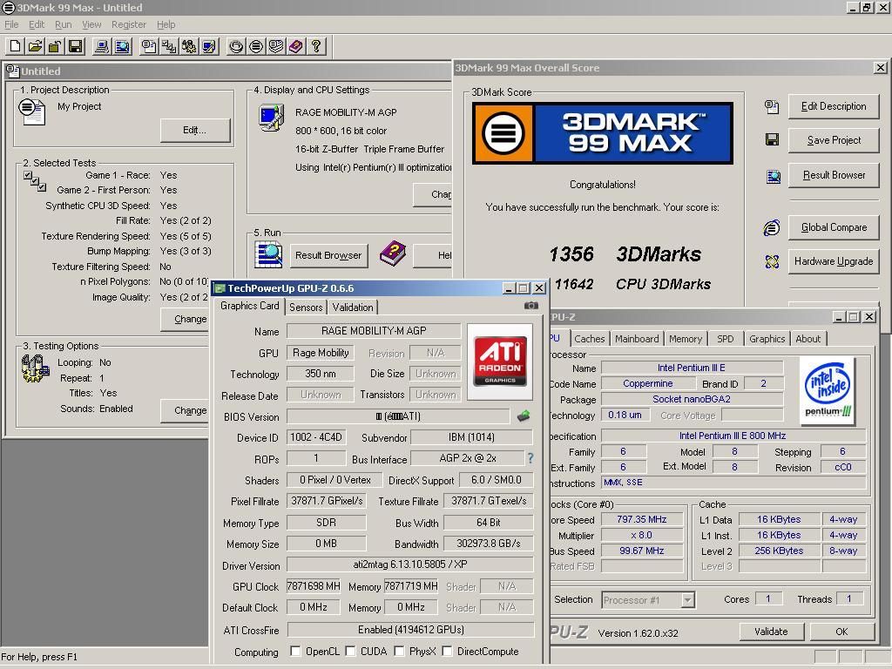This screenshot has height=669, width=892.
Task: Click Result Browser button in Run section
Action: pos(328,255)
